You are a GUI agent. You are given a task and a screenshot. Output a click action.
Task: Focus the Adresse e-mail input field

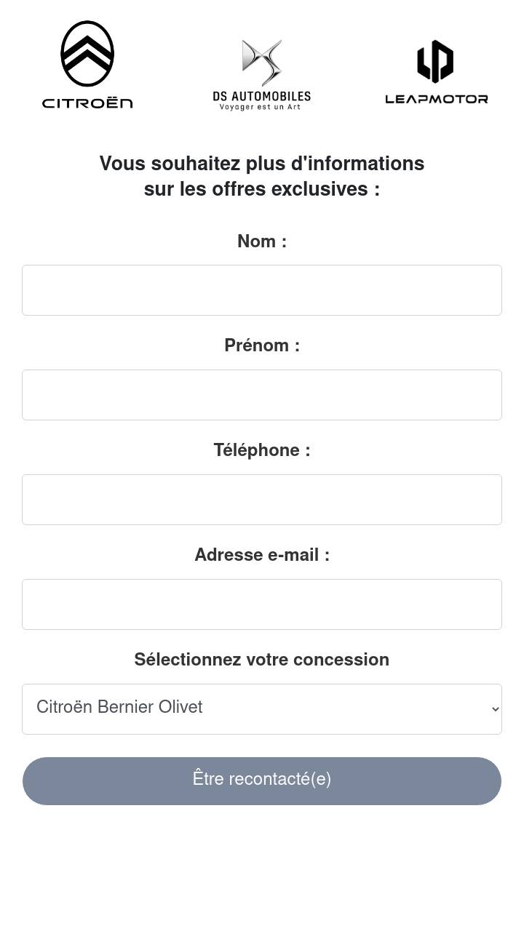[262, 604]
